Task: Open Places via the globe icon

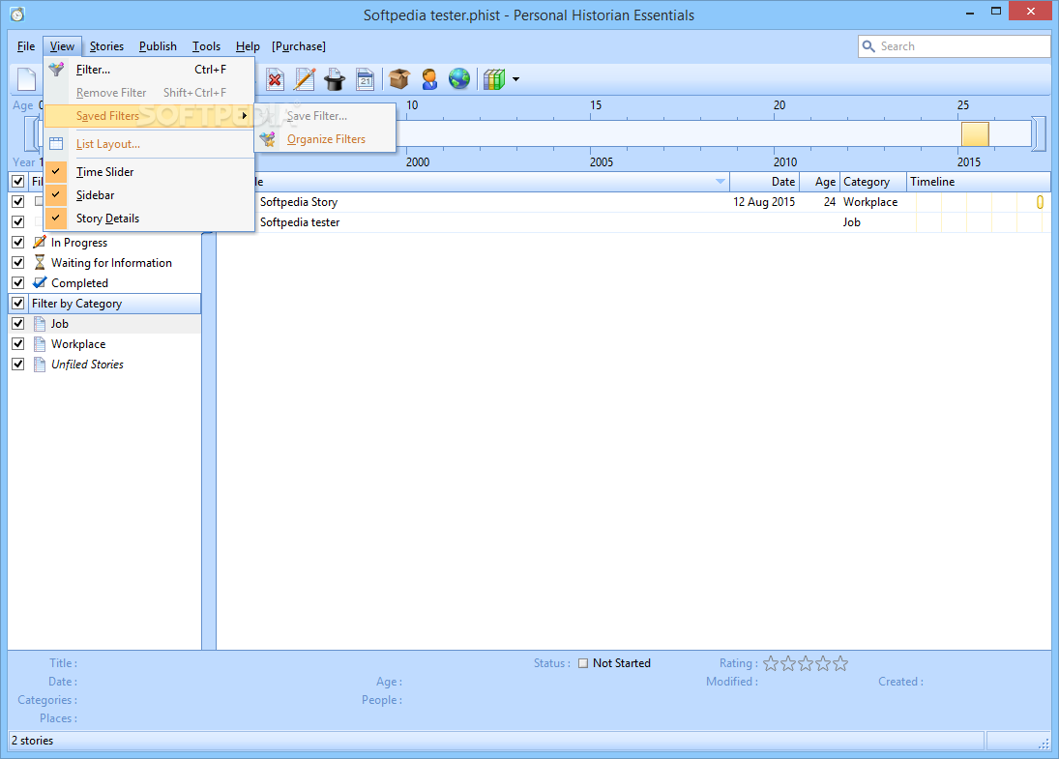Action: (x=459, y=79)
